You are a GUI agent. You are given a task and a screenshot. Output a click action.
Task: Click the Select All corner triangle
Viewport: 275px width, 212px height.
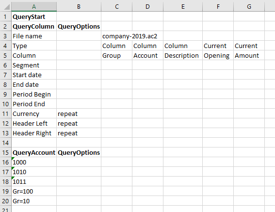click(7, 7)
